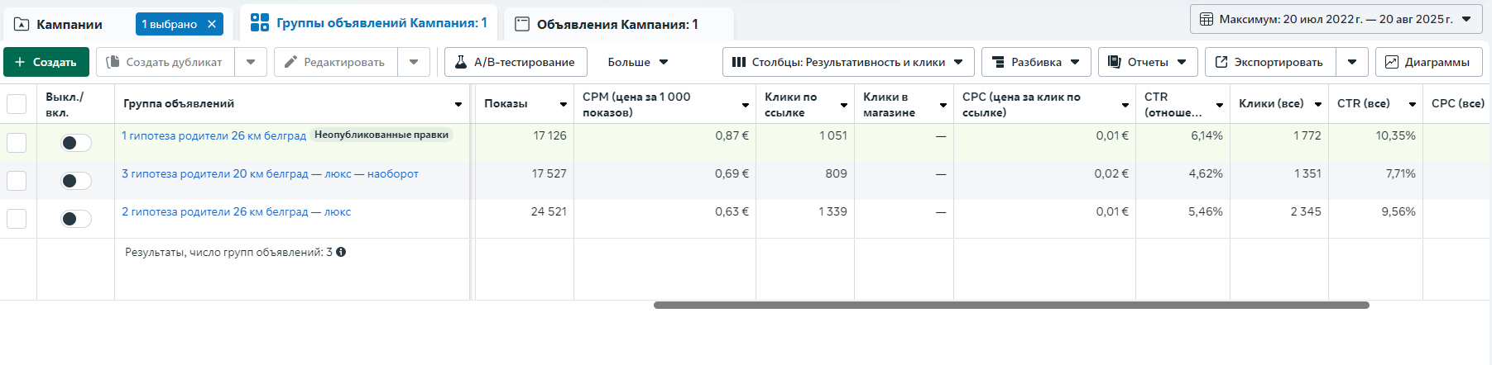
Task: Open Breakdown (Разбивка) menu
Action: 1036,62
